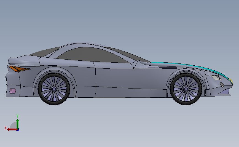The height and width of the screenshot is (147, 239).
Task: Click the red X axis arrow of the triad
Action: 12,129
